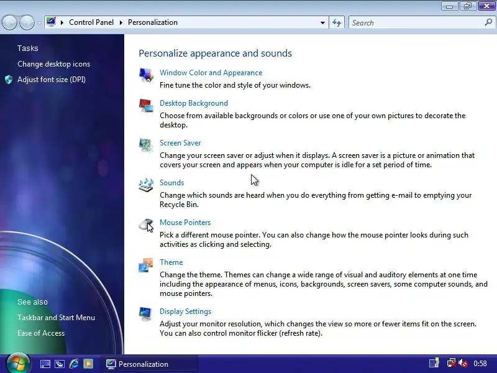Click the Back navigation arrow button

click(x=9, y=22)
